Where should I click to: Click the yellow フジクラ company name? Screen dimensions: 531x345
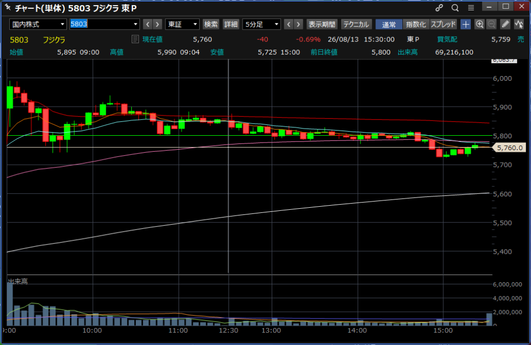pos(54,40)
